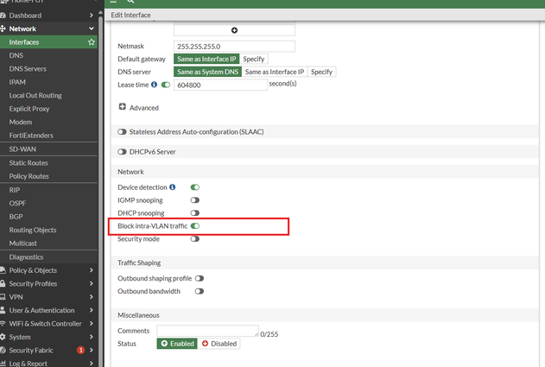The width and height of the screenshot is (545, 367).
Task: Expand the VPN menu chevron
Action: click(91, 297)
